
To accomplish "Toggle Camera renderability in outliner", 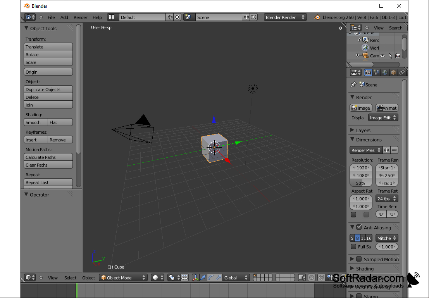I will 398,56.
